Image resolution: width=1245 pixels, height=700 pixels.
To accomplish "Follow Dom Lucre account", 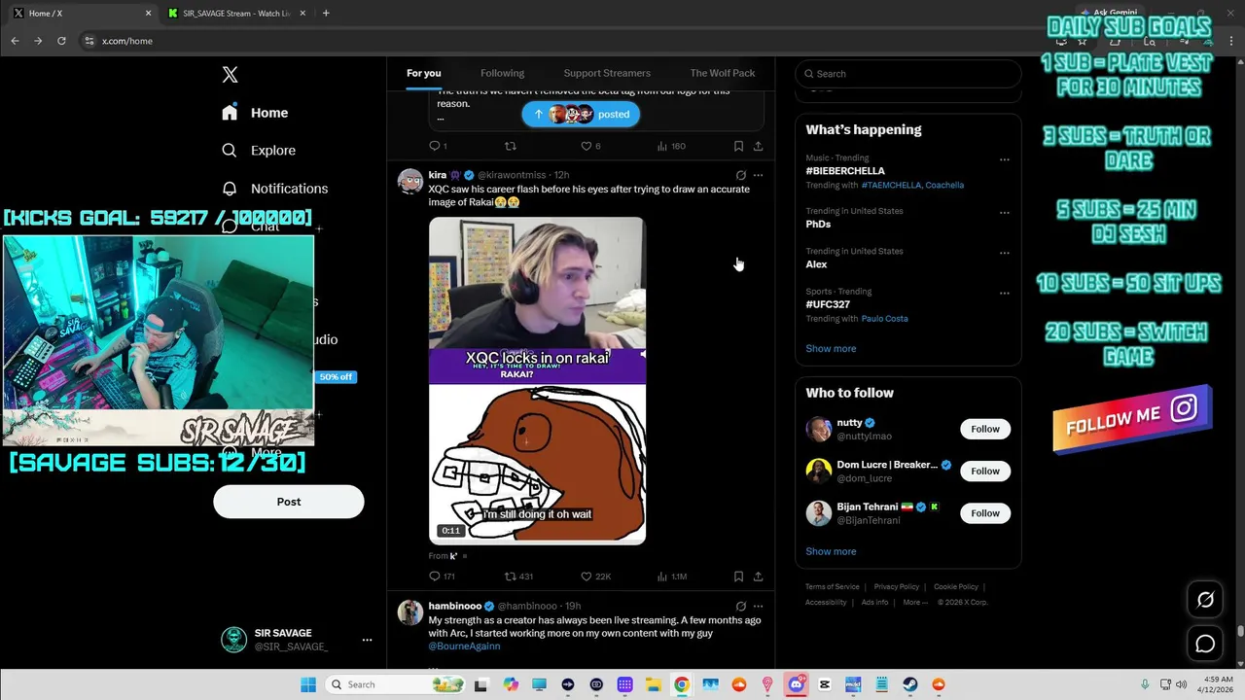I will click(985, 472).
